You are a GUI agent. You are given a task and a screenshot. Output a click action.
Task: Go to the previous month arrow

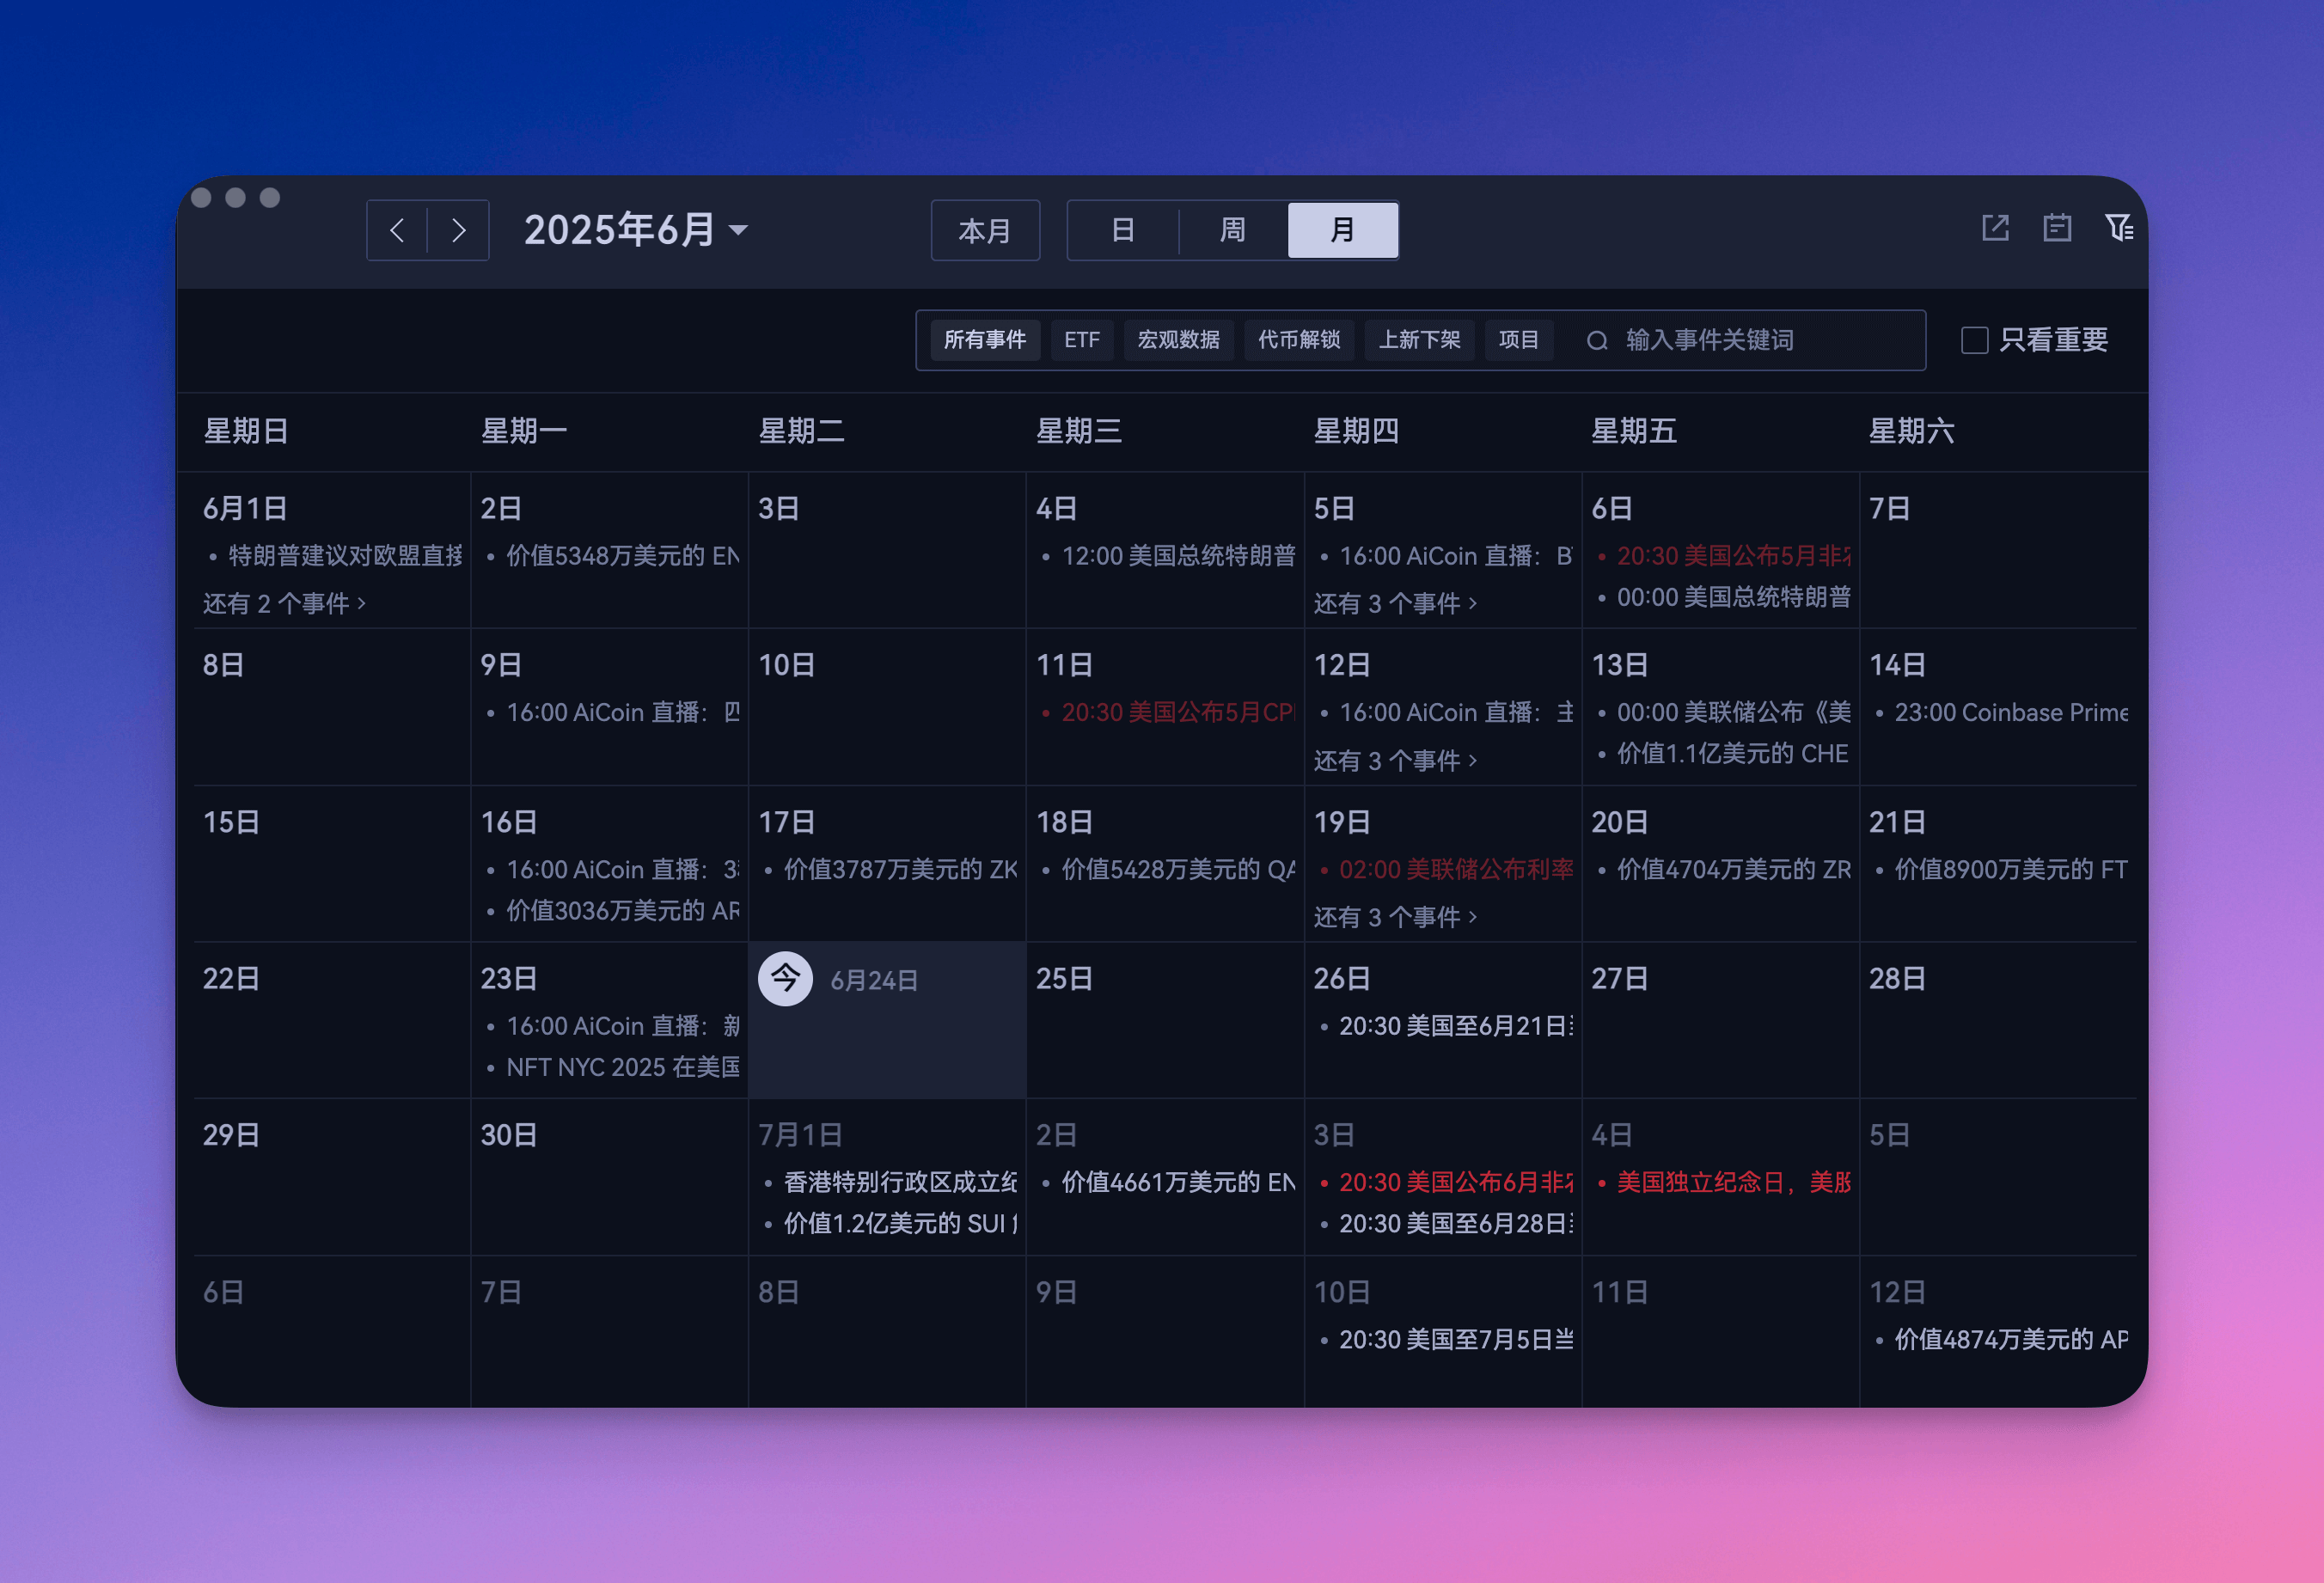pyautogui.click(x=397, y=230)
